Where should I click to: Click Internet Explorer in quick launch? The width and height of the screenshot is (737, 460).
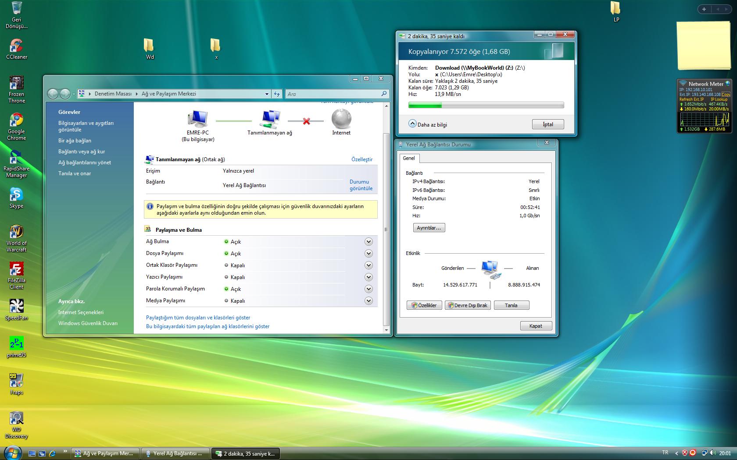pos(53,453)
